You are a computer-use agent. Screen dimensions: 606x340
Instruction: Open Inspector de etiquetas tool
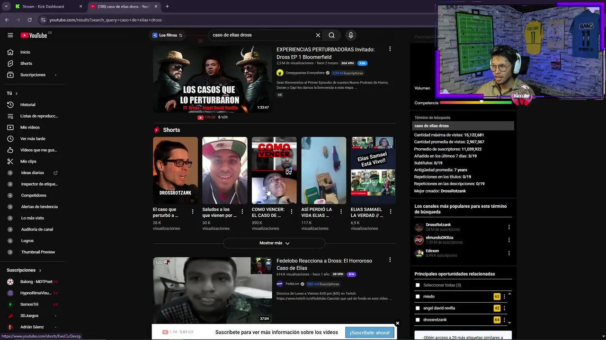(39, 184)
